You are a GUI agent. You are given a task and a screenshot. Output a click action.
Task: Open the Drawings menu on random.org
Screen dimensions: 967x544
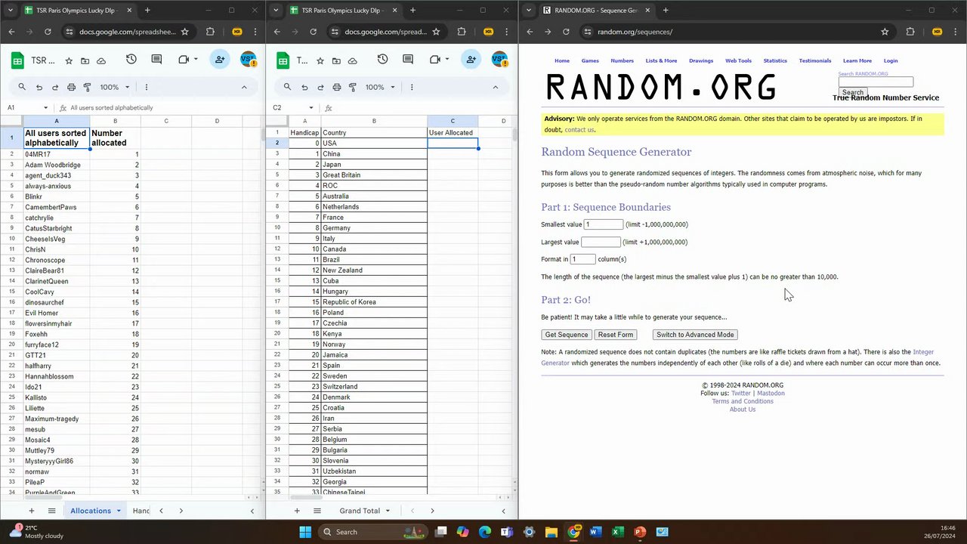coord(701,60)
